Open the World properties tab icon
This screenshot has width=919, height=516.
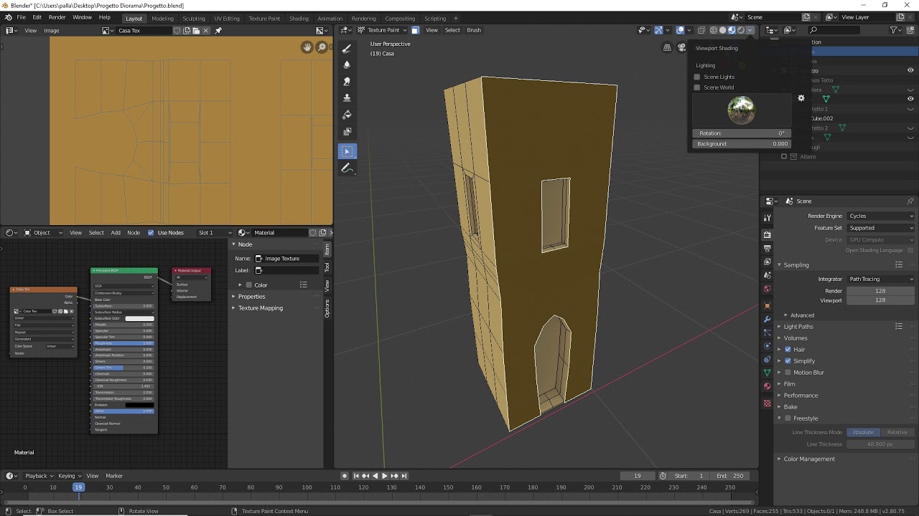tap(767, 289)
